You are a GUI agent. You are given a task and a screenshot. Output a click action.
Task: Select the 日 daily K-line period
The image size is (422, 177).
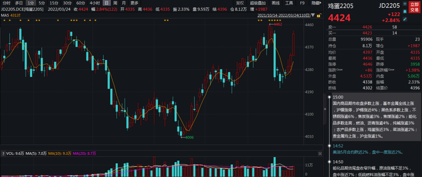[x=106, y=3]
